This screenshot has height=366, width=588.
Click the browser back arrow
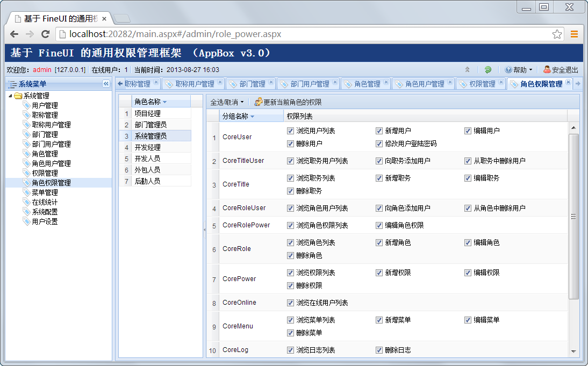tap(15, 34)
